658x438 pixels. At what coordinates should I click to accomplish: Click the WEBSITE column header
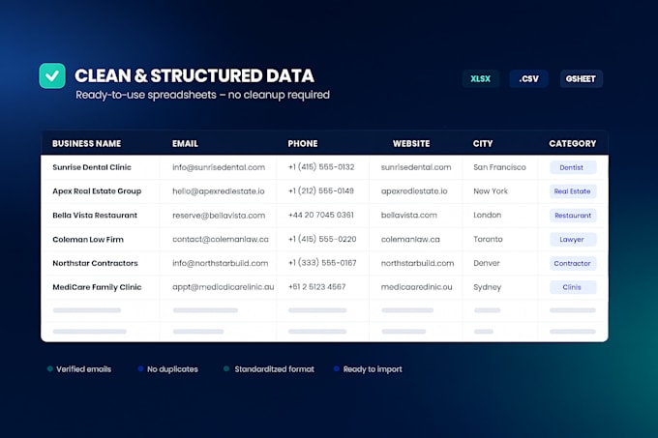point(411,143)
